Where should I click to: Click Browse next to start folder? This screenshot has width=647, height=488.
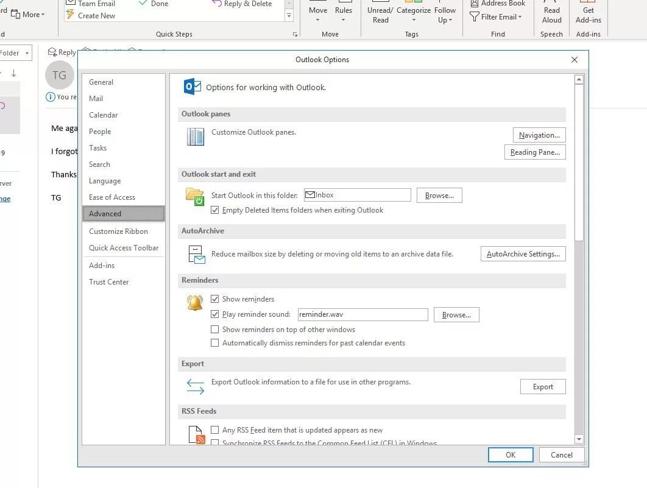pyautogui.click(x=439, y=196)
